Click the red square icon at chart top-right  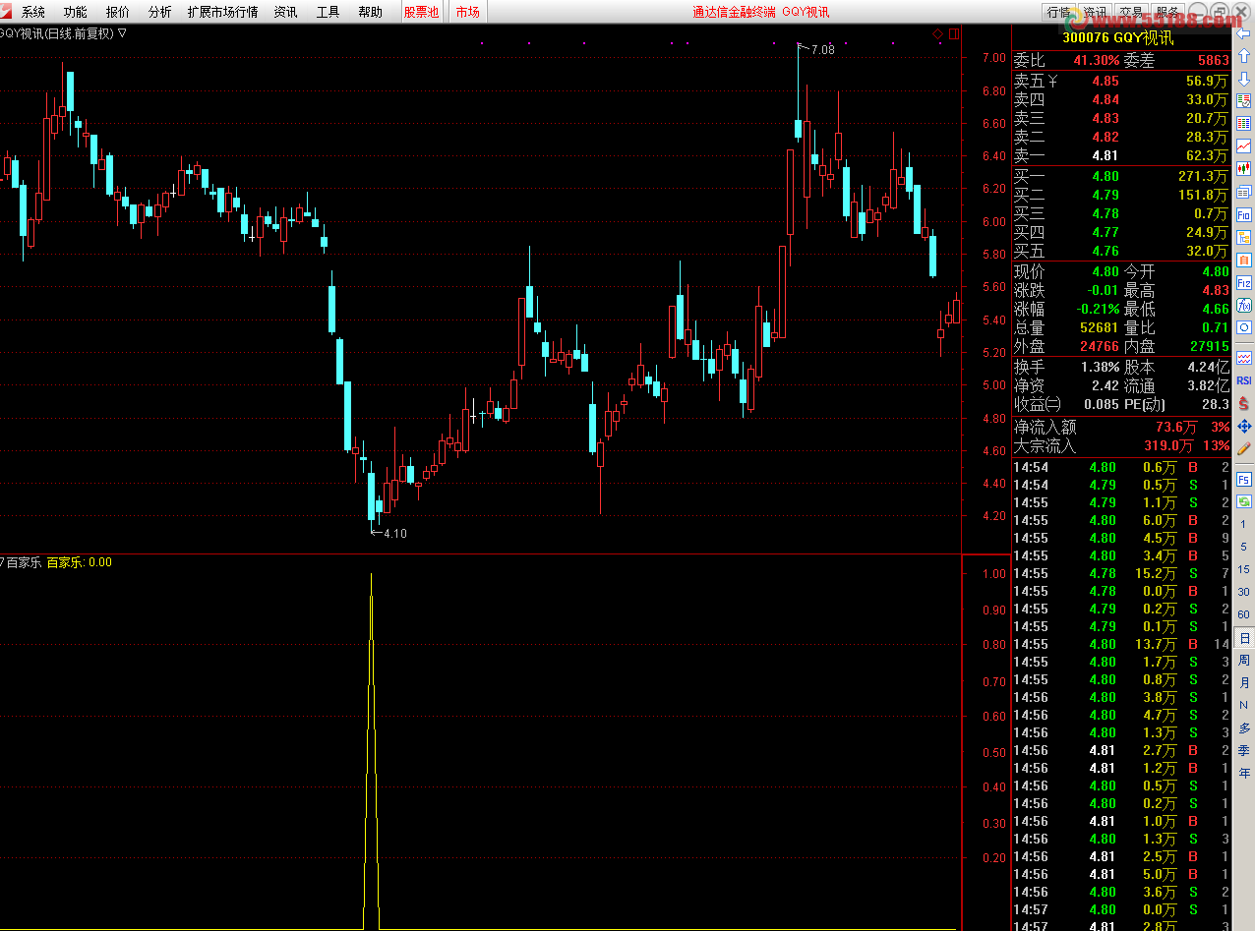pyautogui.click(x=954, y=34)
